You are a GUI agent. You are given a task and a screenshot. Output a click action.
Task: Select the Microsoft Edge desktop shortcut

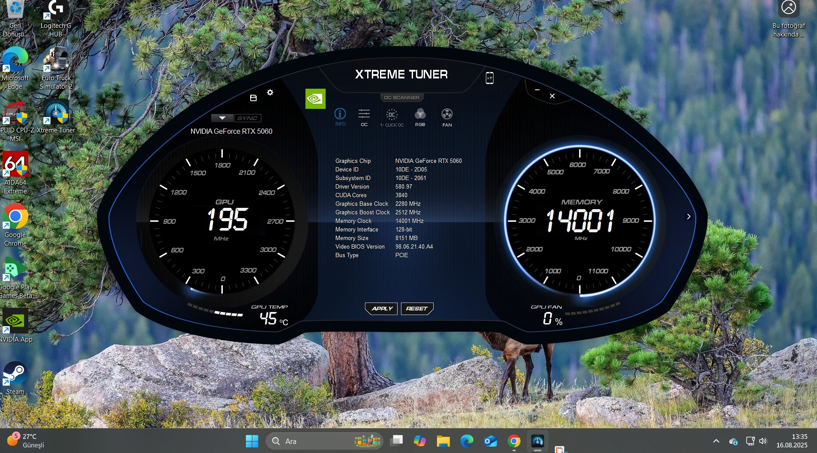15,69
